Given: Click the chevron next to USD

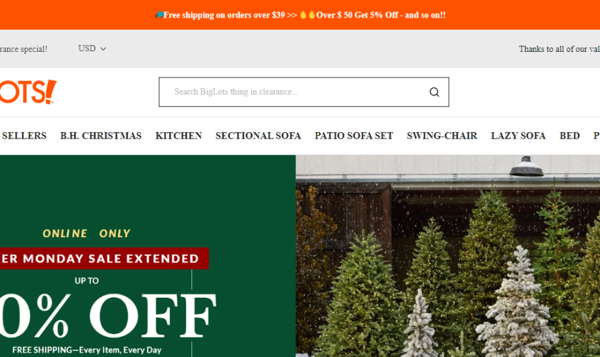Looking at the screenshot, I should [x=103, y=49].
